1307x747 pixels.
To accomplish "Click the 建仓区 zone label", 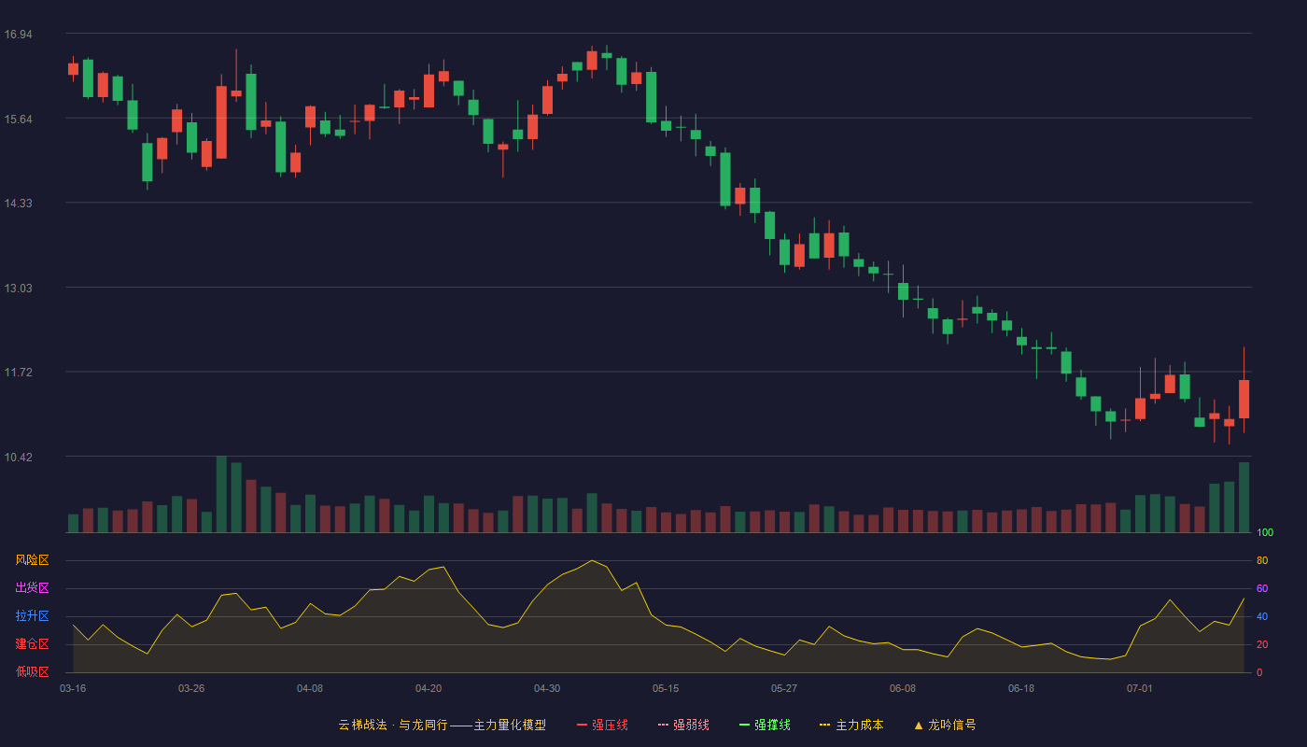I will (x=32, y=644).
